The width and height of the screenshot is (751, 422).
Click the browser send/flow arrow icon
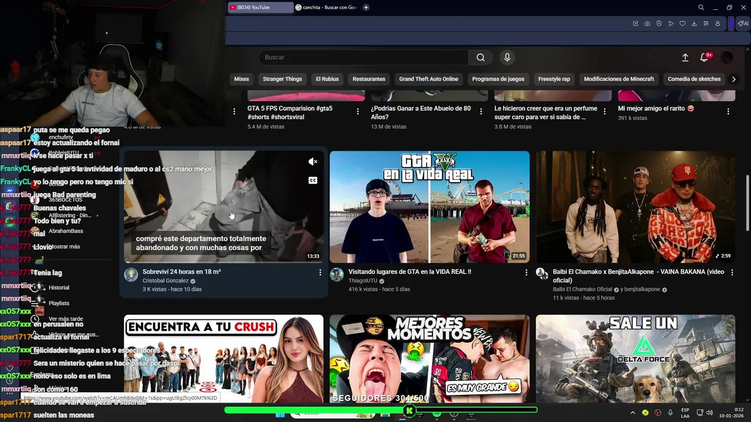tap(671, 23)
